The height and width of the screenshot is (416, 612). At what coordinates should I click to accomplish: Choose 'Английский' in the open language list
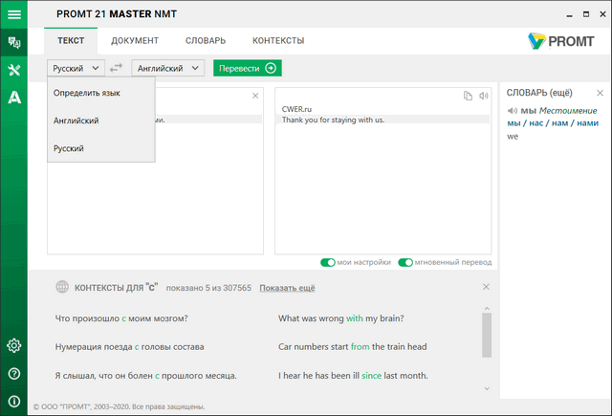[76, 120]
